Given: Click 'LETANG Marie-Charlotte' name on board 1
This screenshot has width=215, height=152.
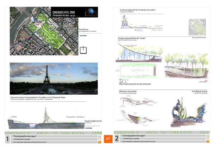Looking at the screenshot, I should [22, 139].
